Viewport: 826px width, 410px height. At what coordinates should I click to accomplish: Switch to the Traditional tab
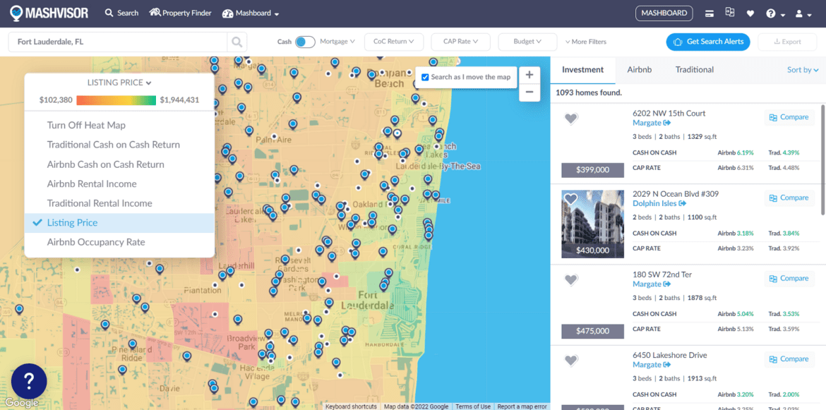pos(694,70)
